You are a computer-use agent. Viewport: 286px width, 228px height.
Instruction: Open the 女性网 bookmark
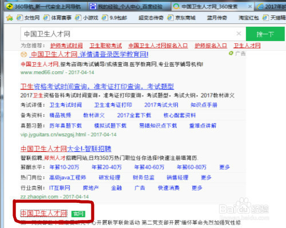tap(28, 18)
